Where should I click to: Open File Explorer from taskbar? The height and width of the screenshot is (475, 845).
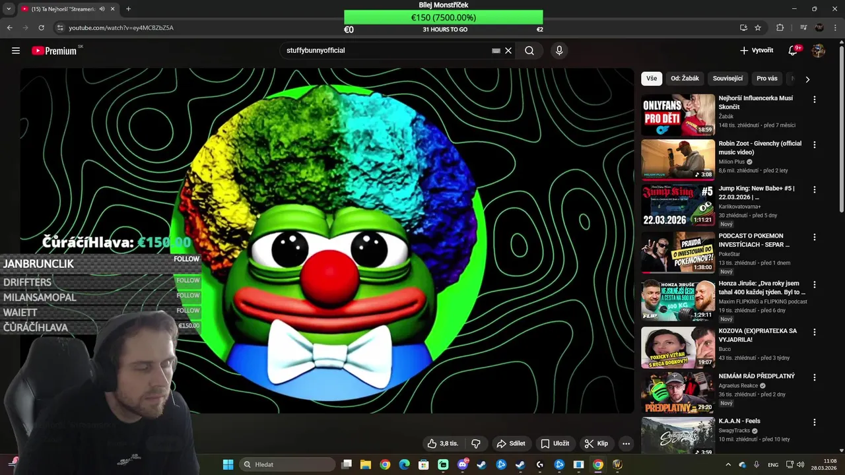(x=366, y=464)
